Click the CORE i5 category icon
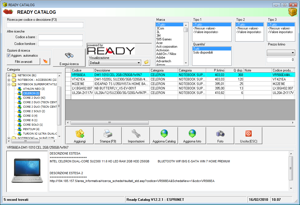Viewport: 300px width, 205px height. pyautogui.click(x=19, y=120)
